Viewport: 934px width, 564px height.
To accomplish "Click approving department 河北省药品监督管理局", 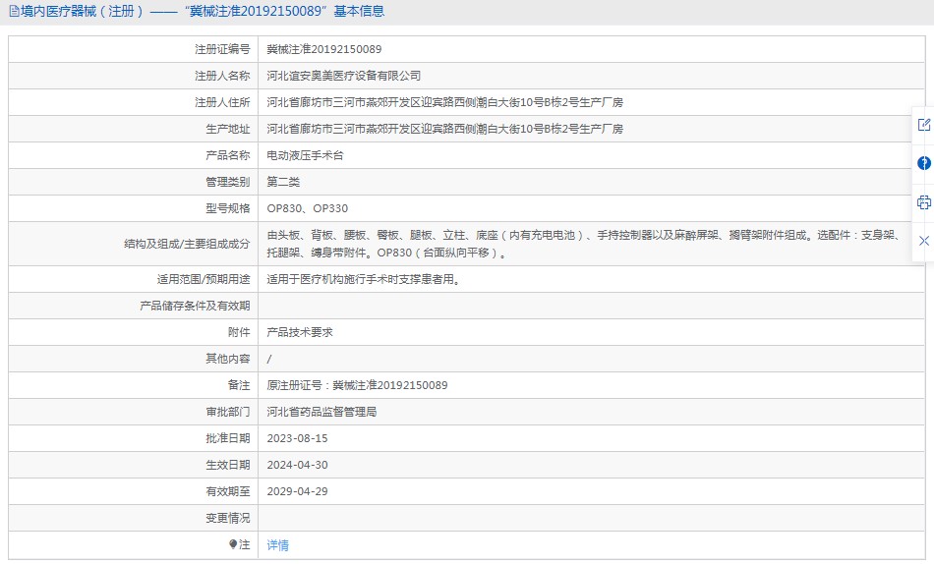I will [x=321, y=412].
